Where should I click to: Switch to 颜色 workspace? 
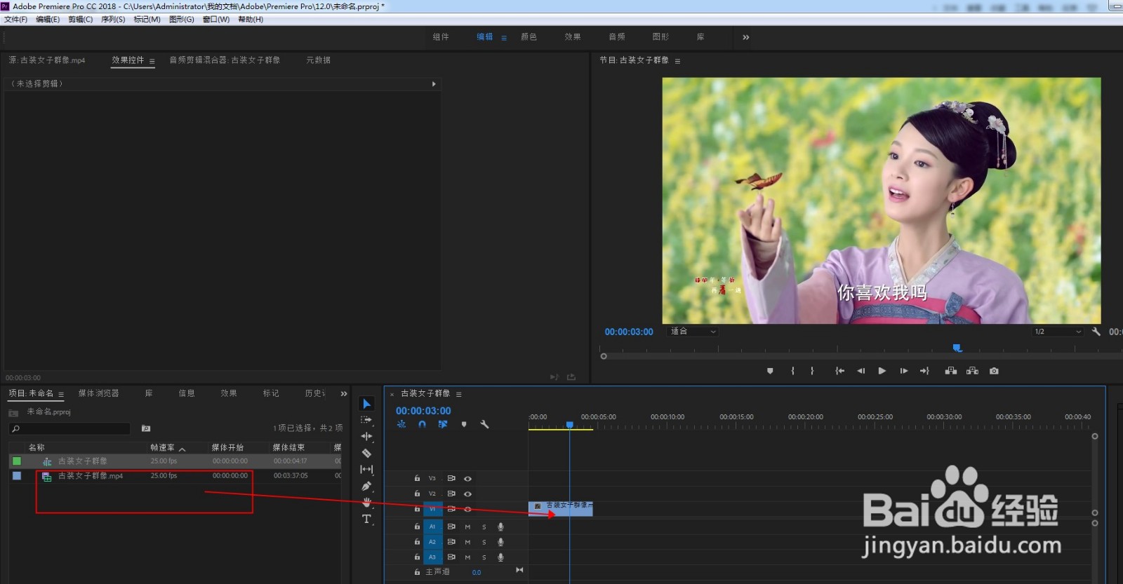pyautogui.click(x=529, y=37)
